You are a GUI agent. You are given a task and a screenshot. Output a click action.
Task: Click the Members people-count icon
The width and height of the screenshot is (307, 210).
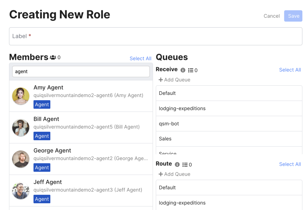pyautogui.click(x=53, y=57)
